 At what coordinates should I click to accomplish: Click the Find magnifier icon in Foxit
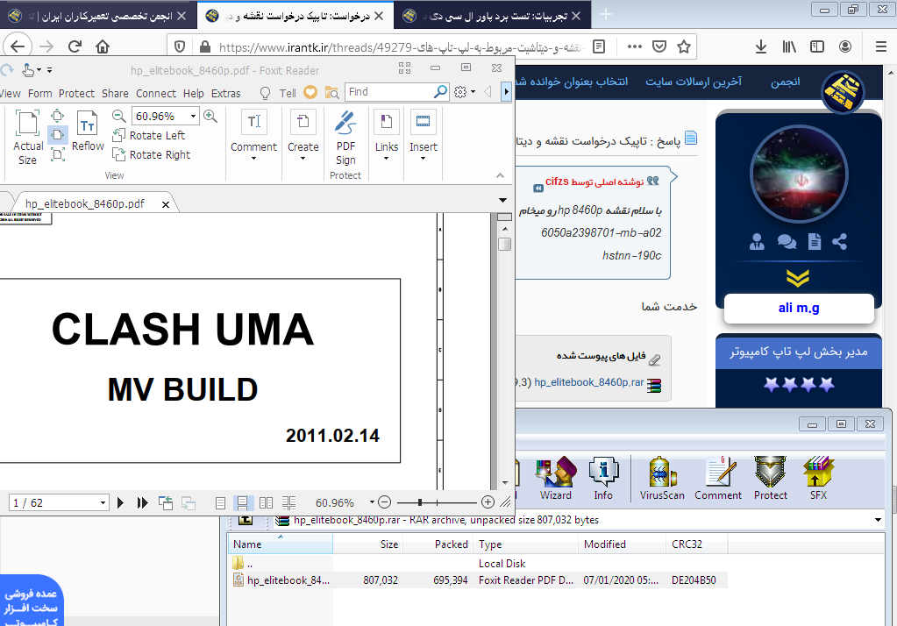[x=440, y=91]
